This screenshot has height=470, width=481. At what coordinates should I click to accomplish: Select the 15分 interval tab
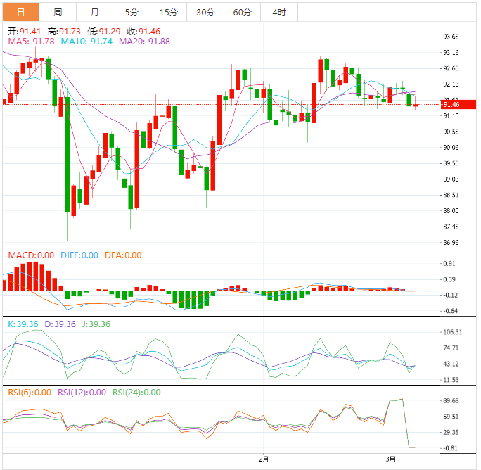[x=169, y=12]
